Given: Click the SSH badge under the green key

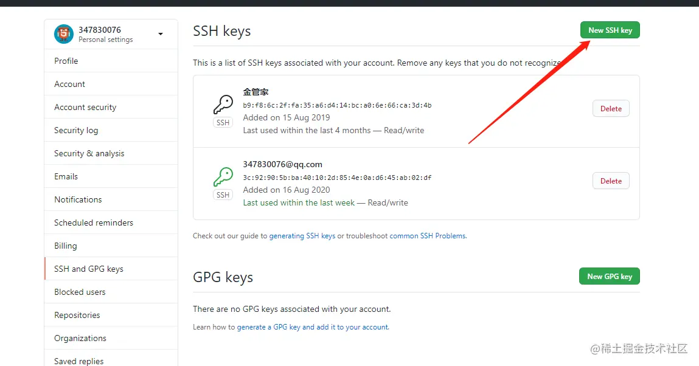Looking at the screenshot, I should (x=223, y=195).
